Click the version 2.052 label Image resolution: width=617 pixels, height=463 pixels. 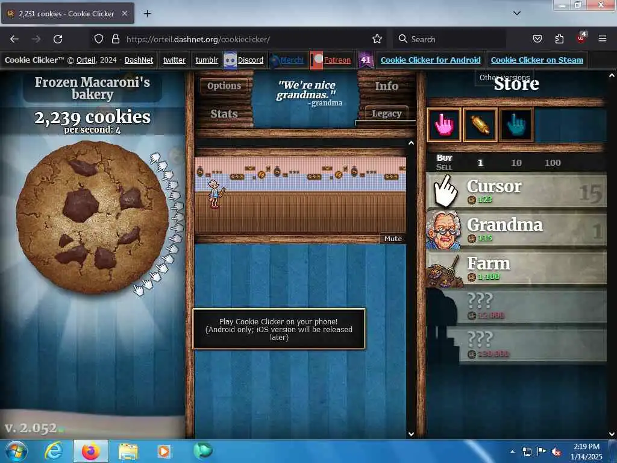(x=31, y=428)
